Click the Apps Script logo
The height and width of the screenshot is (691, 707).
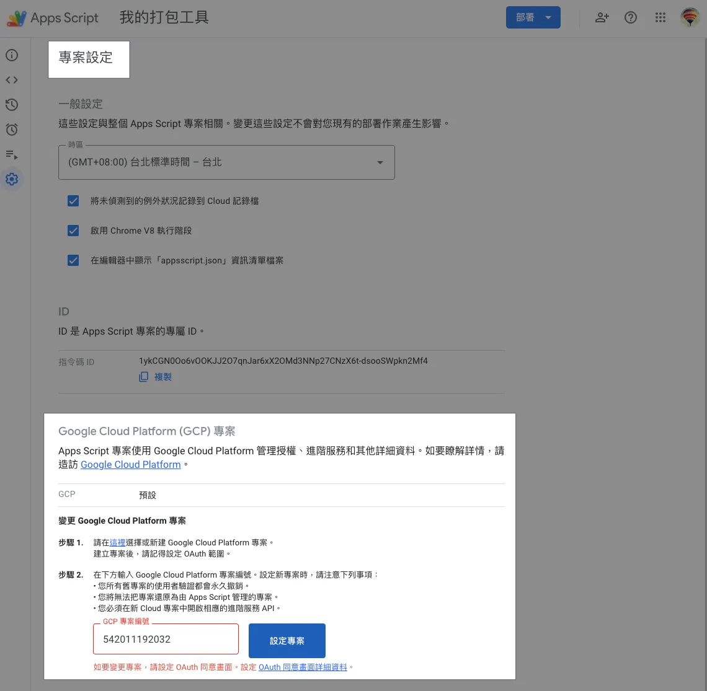(17, 18)
